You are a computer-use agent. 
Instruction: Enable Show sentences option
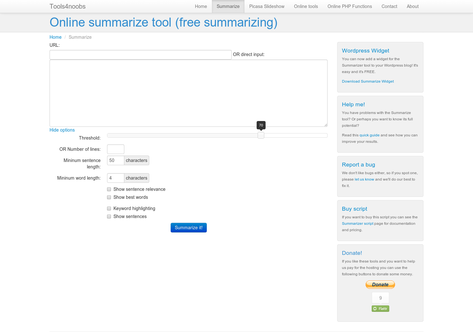pyautogui.click(x=109, y=216)
